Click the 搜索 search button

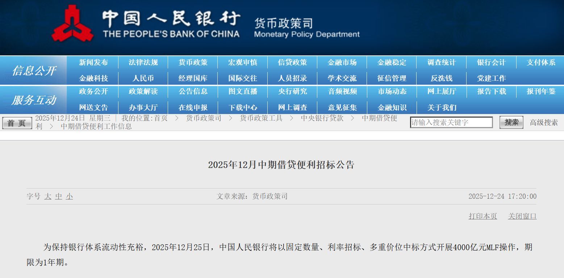511,122
